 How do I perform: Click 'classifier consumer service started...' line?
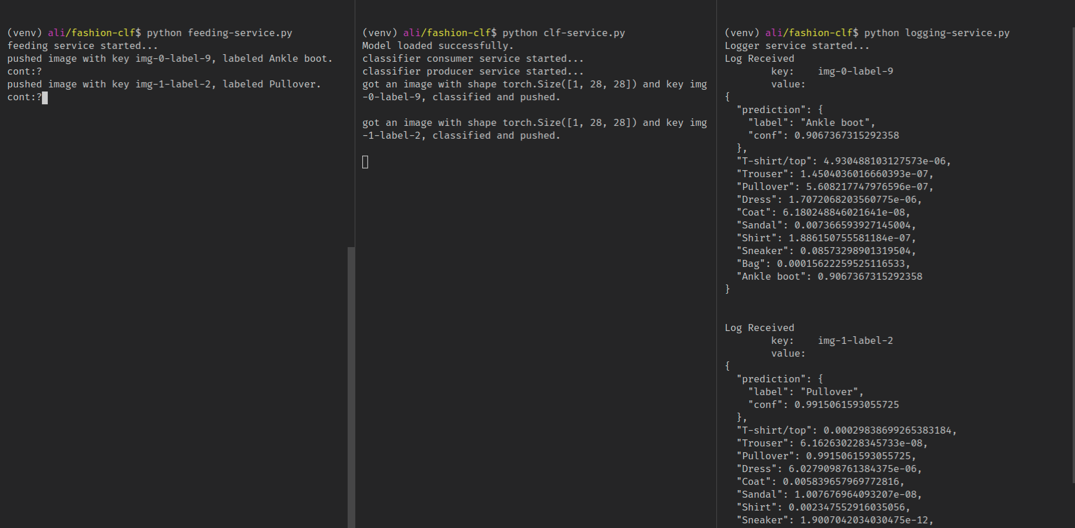point(473,58)
